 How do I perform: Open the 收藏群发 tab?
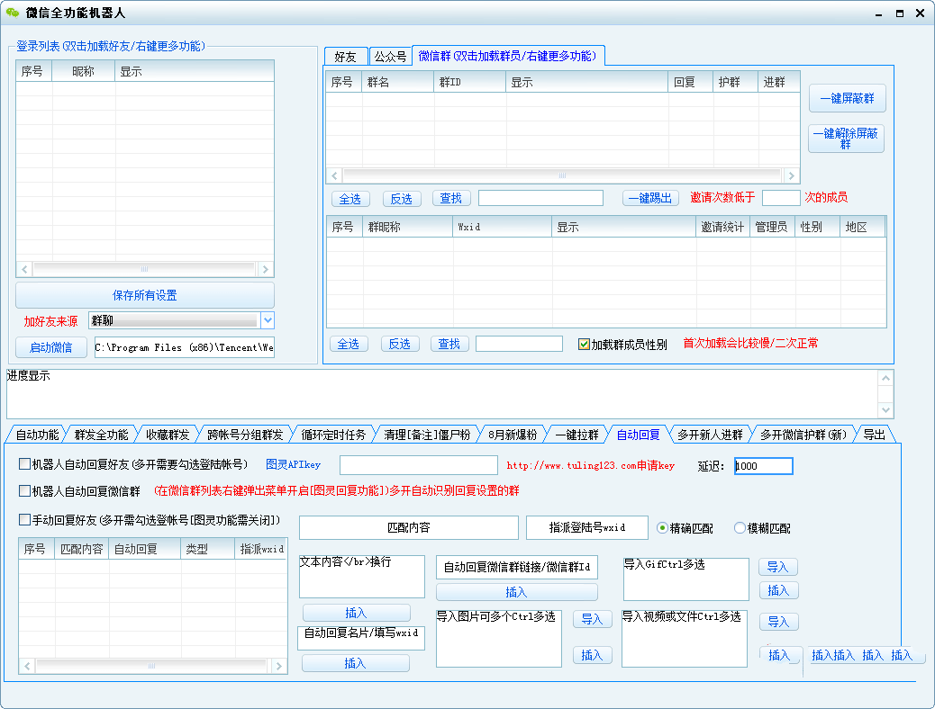(x=168, y=435)
